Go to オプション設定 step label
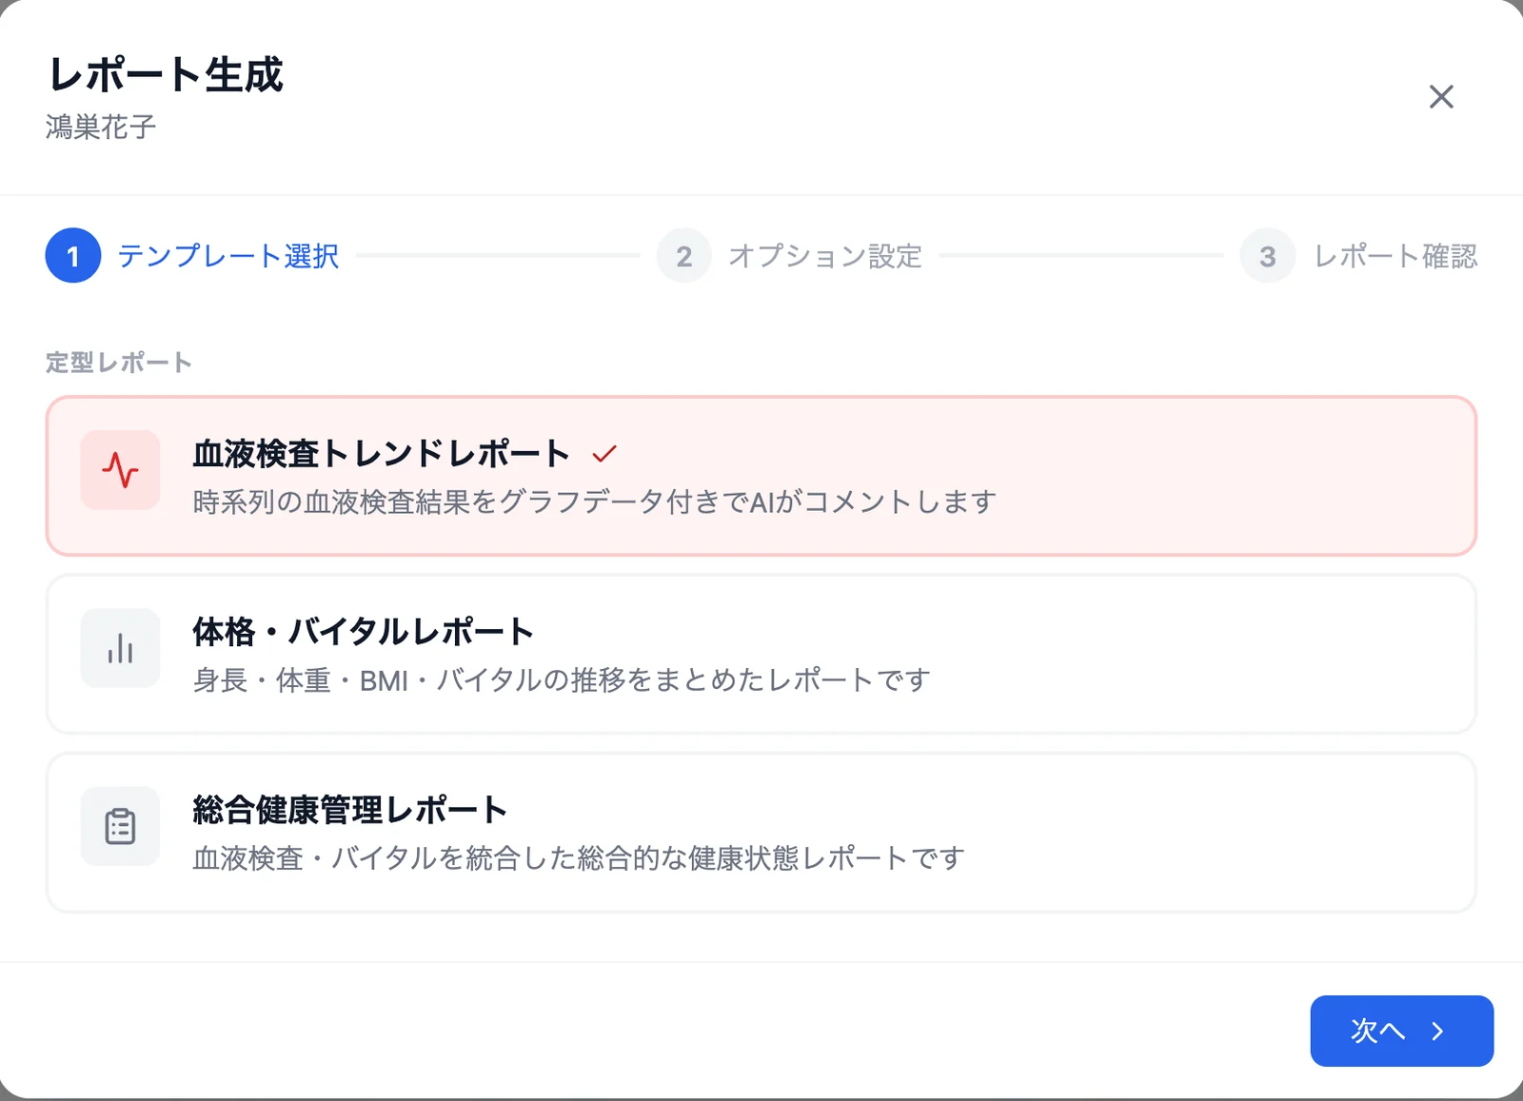This screenshot has width=1523, height=1101. [825, 256]
